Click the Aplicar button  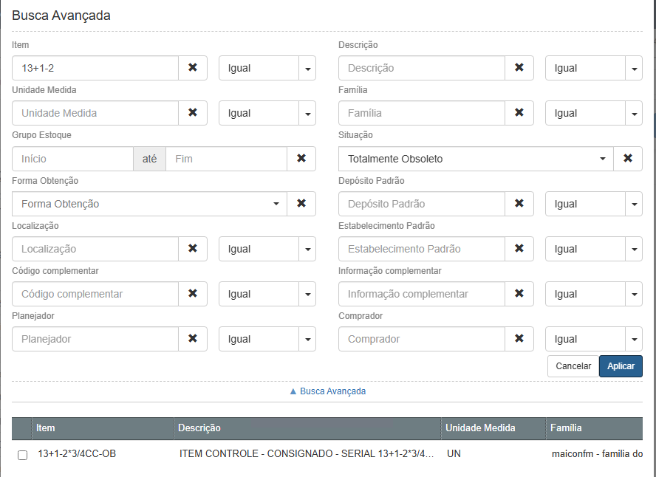click(x=621, y=366)
